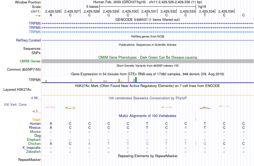Click the 2,429,526 coordinate label
254x166 pixels.
pos(53,11)
